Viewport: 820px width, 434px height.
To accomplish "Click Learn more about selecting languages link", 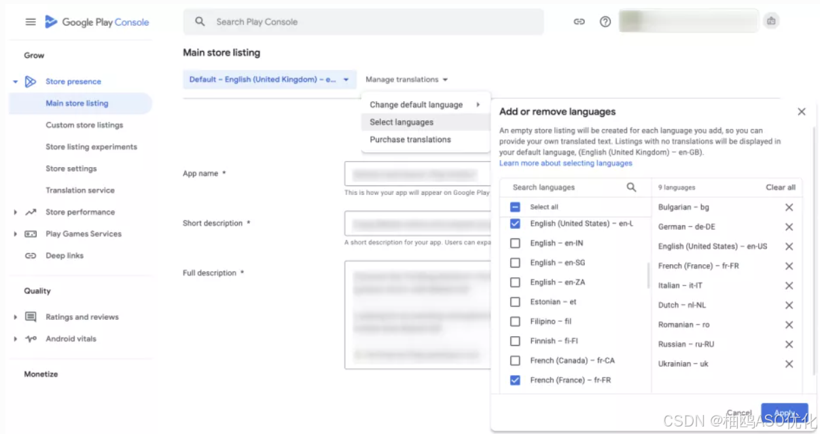I will [x=565, y=163].
